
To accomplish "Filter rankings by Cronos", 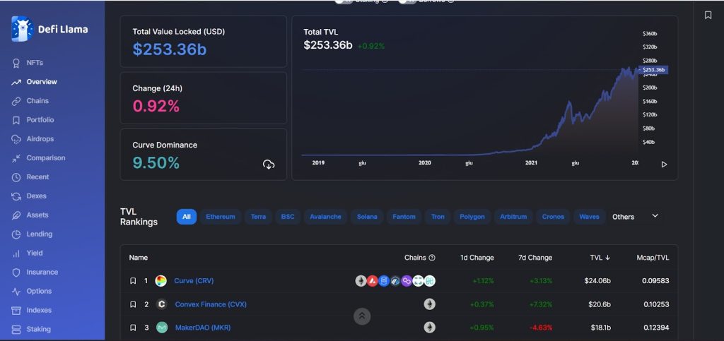I will (553, 217).
